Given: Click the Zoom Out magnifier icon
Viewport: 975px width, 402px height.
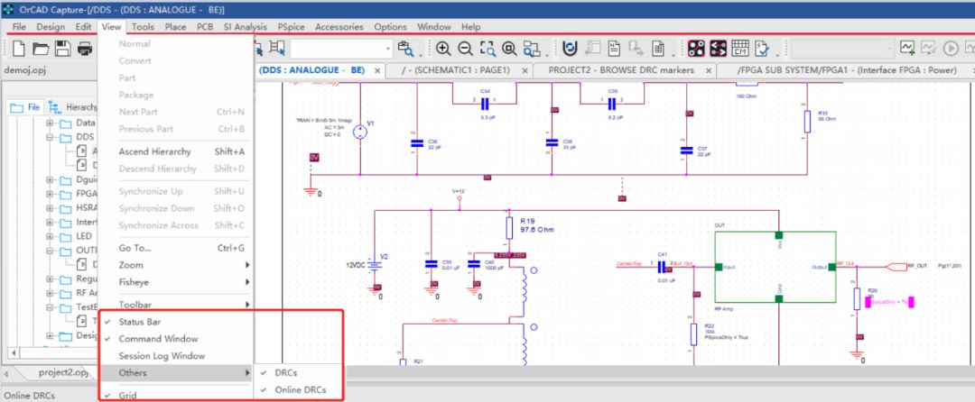Looking at the screenshot, I should pyautogui.click(x=465, y=49).
